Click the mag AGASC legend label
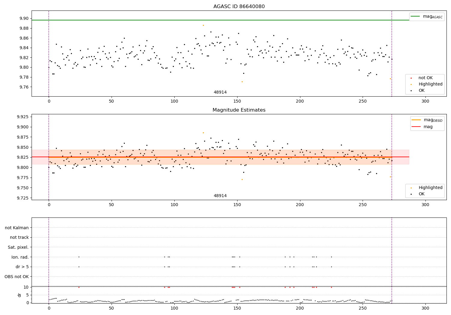Screen dimensions: 451x315 click(x=433, y=16)
